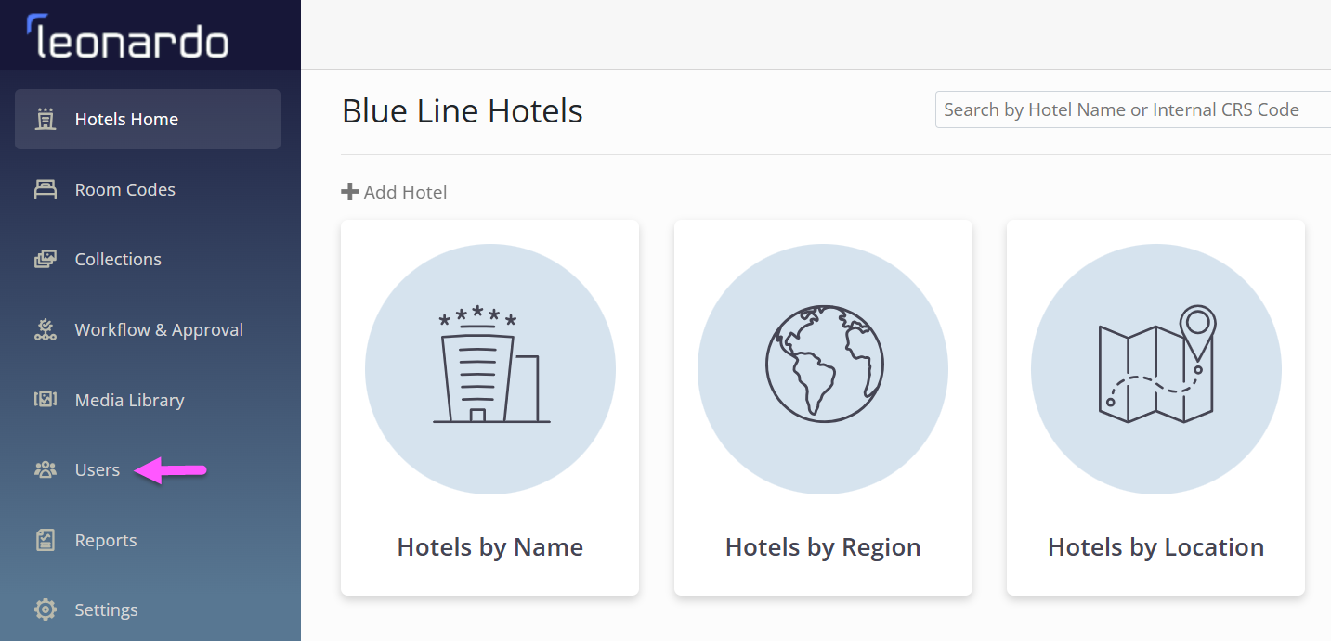
Task: Click the Workflow & Approval icon
Action: (x=45, y=329)
